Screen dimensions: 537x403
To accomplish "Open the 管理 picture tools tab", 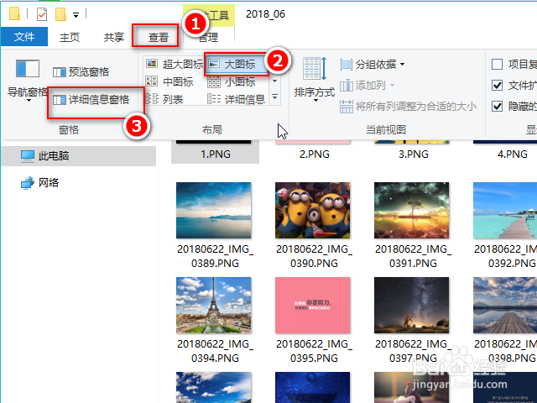I will click(x=208, y=37).
